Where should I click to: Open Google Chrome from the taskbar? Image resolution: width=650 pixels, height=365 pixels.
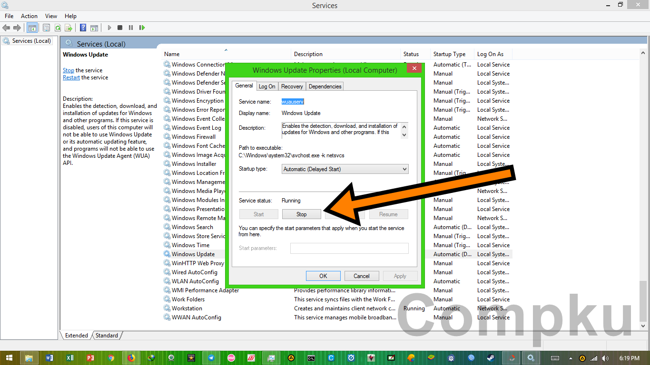coord(111,358)
